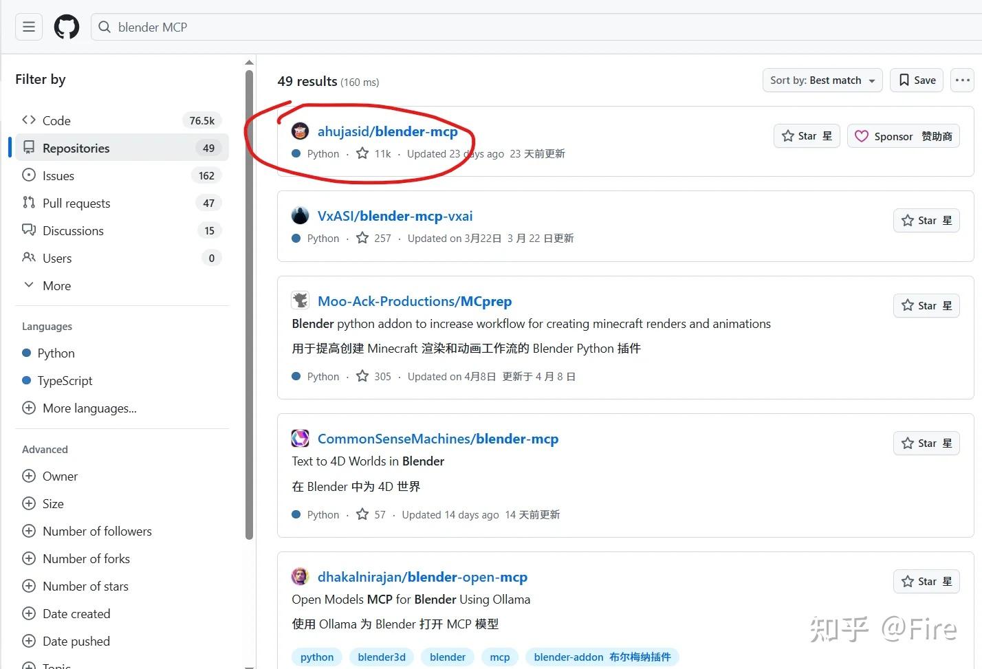This screenshot has width=982, height=669.
Task: Open the CommonSenseMachines/blender-mcp repository
Action: (438, 438)
